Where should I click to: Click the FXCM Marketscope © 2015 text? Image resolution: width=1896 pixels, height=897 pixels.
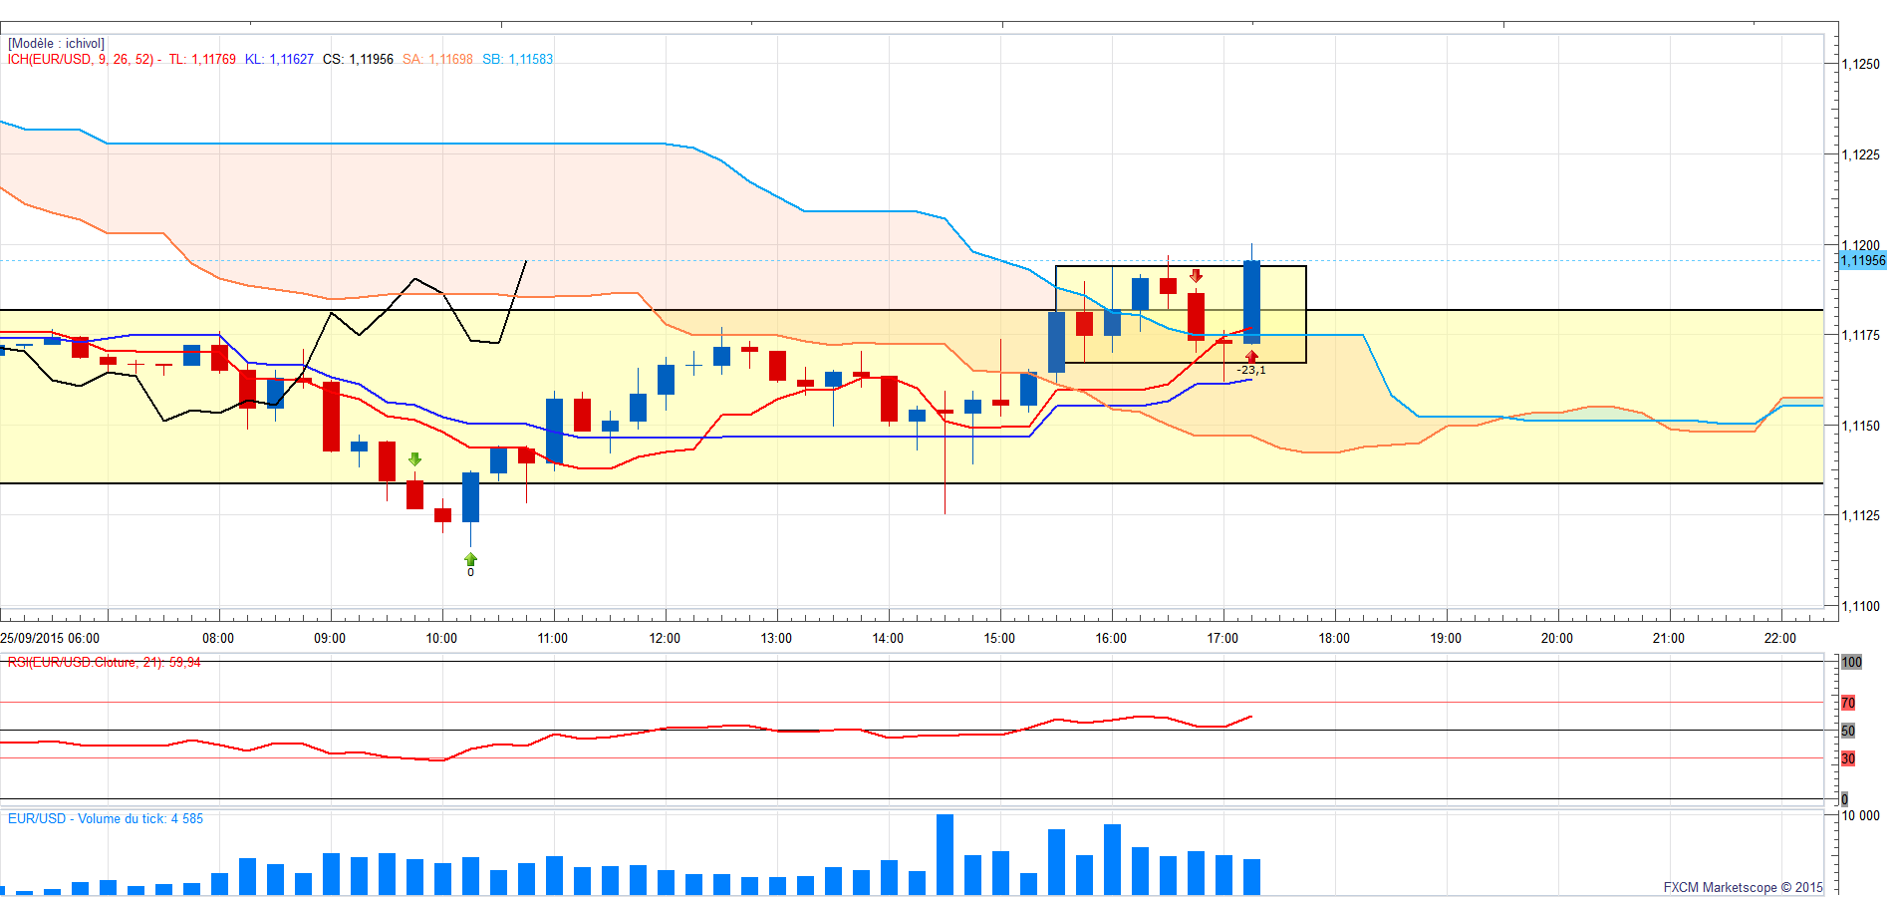(x=1742, y=887)
